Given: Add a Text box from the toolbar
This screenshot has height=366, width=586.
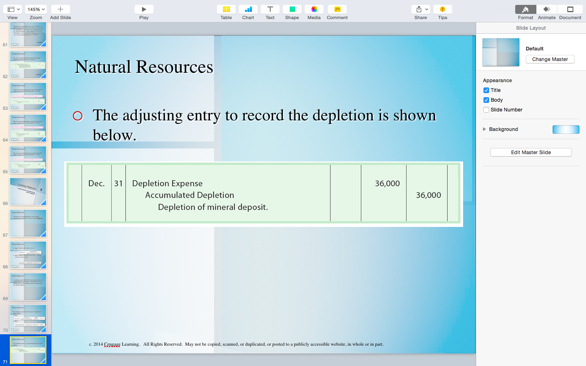Looking at the screenshot, I should pyautogui.click(x=270, y=9).
